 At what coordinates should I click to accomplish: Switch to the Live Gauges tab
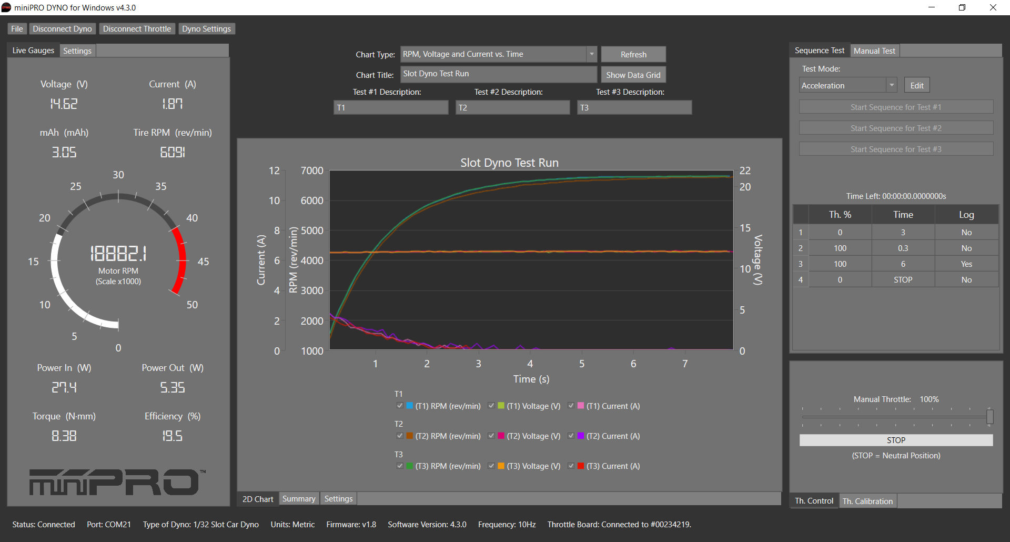(x=33, y=51)
